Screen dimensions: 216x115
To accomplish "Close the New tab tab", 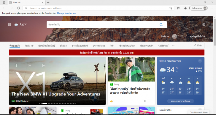I will tap(43, 2).
